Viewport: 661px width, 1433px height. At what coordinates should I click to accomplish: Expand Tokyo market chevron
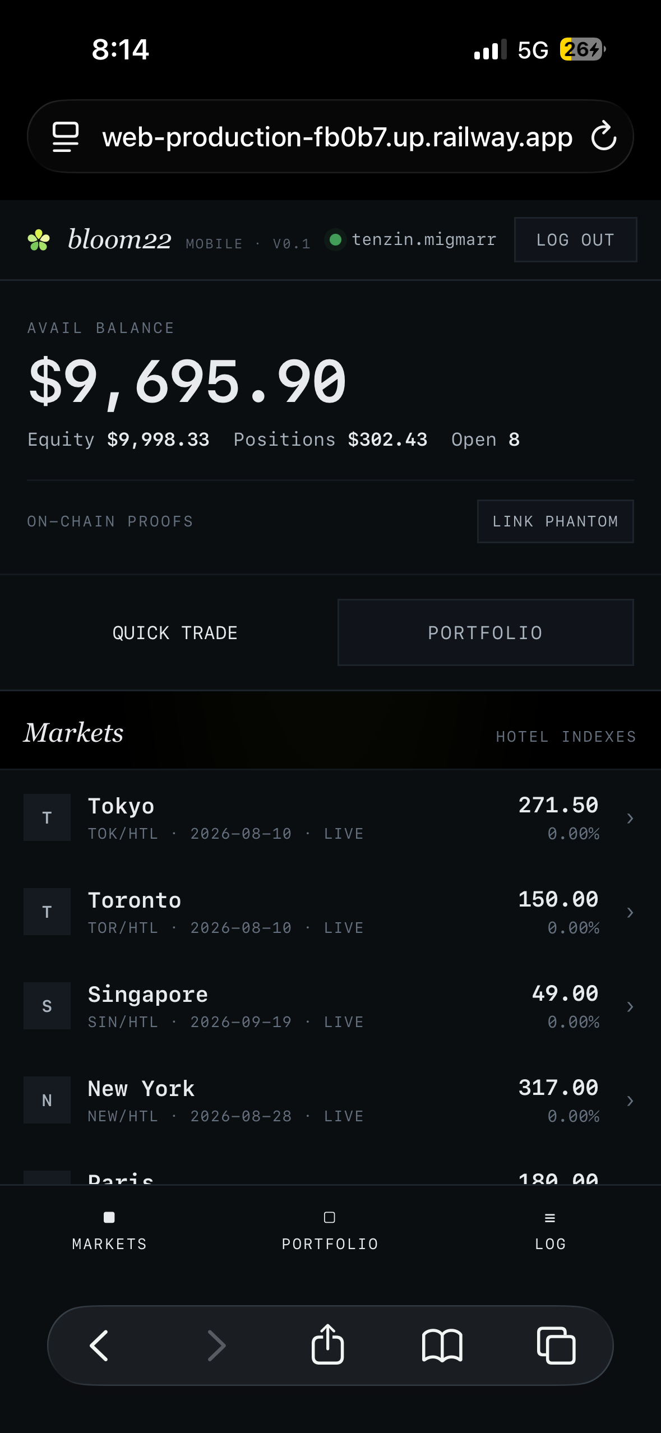(630, 819)
